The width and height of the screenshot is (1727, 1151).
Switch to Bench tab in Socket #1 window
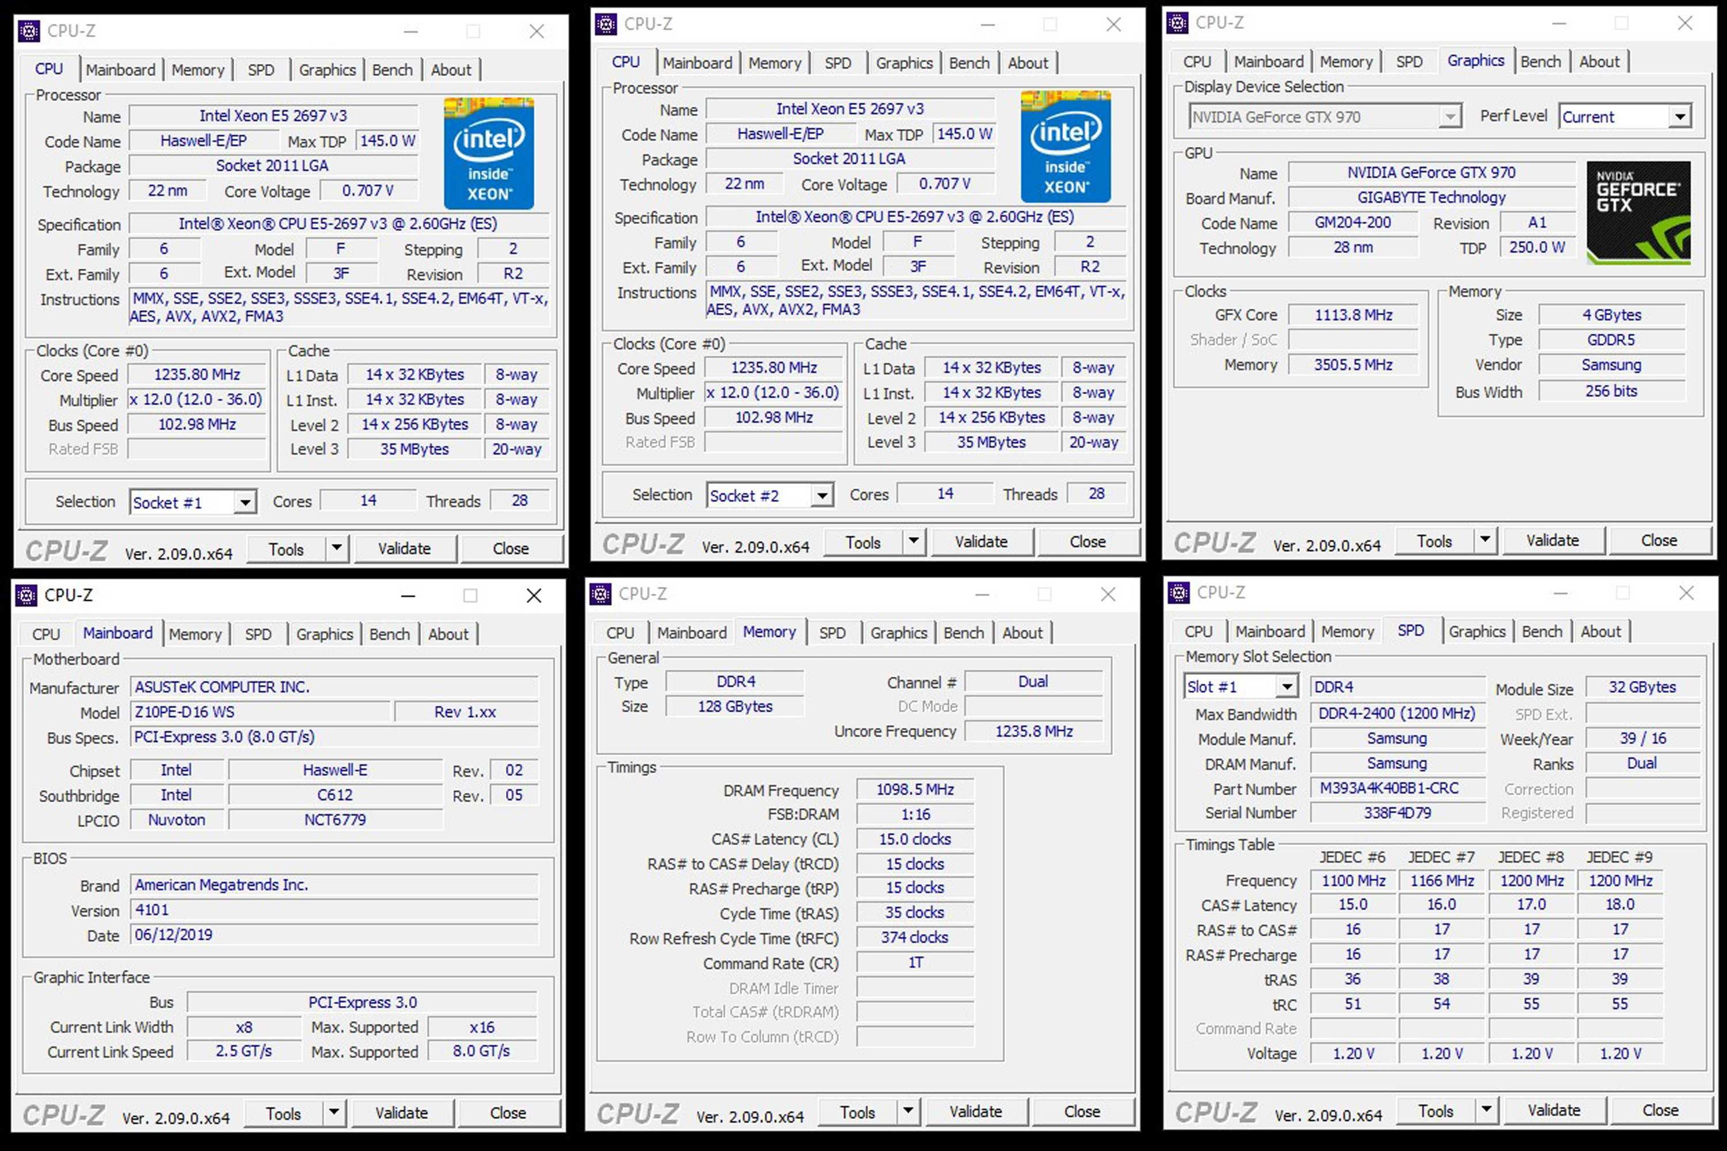392,70
